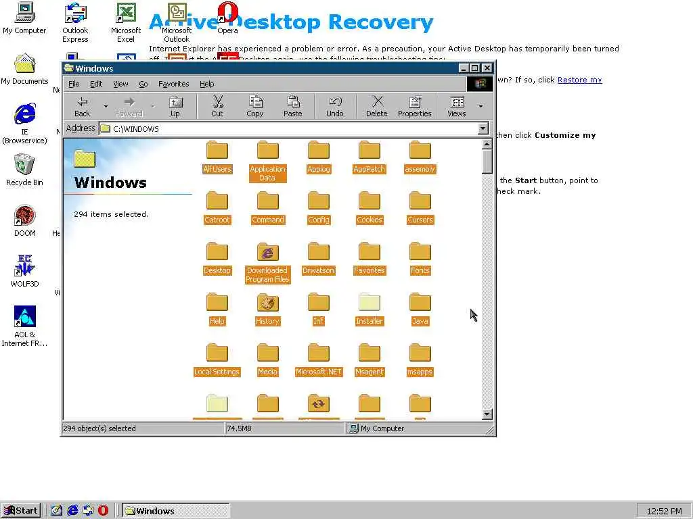Expand the Back history dropdown arrow
The image size is (693, 519).
point(105,106)
